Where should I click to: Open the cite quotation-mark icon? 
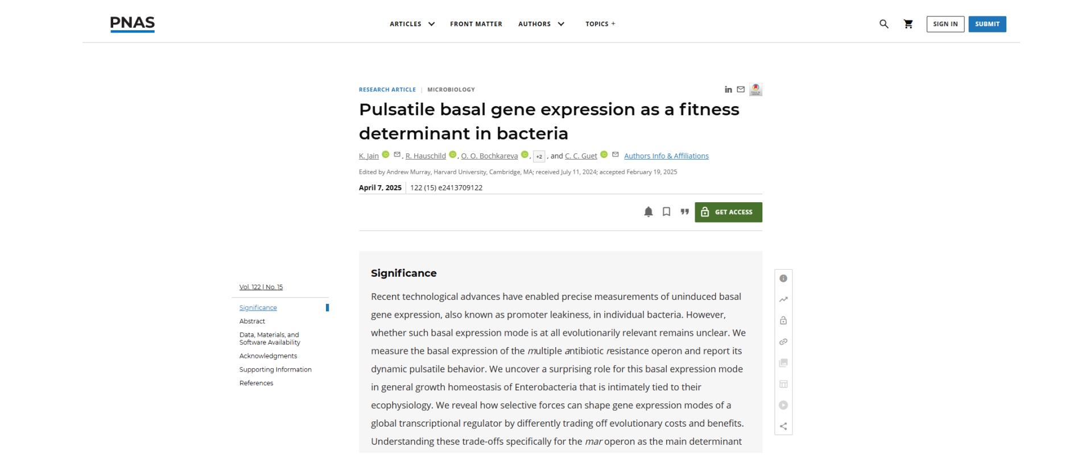coord(684,212)
